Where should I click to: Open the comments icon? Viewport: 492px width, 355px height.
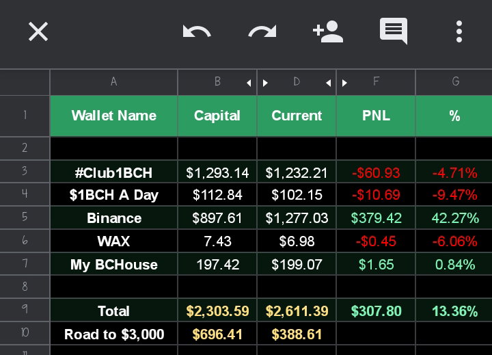click(x=394, y=31)
